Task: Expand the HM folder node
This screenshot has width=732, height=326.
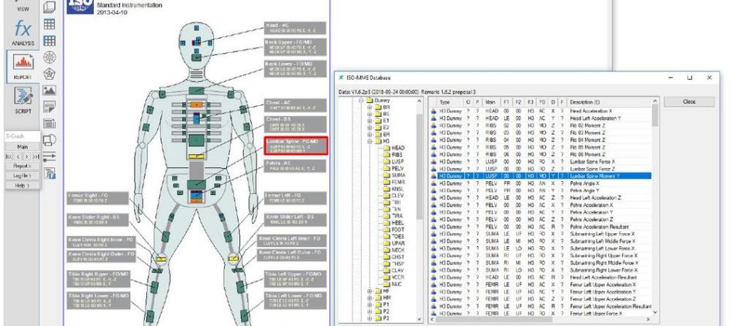Action: pos(369,297)
